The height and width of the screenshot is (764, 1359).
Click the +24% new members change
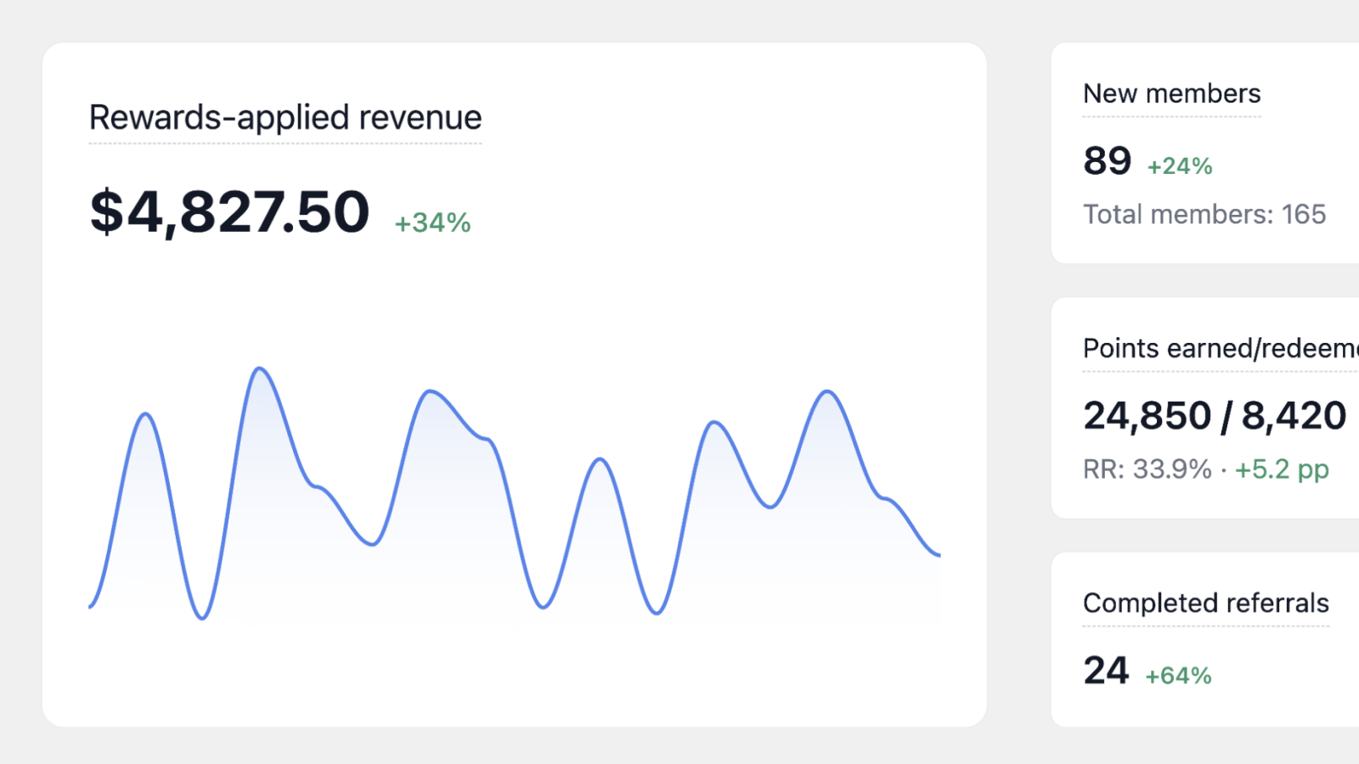coord(1180,166)
